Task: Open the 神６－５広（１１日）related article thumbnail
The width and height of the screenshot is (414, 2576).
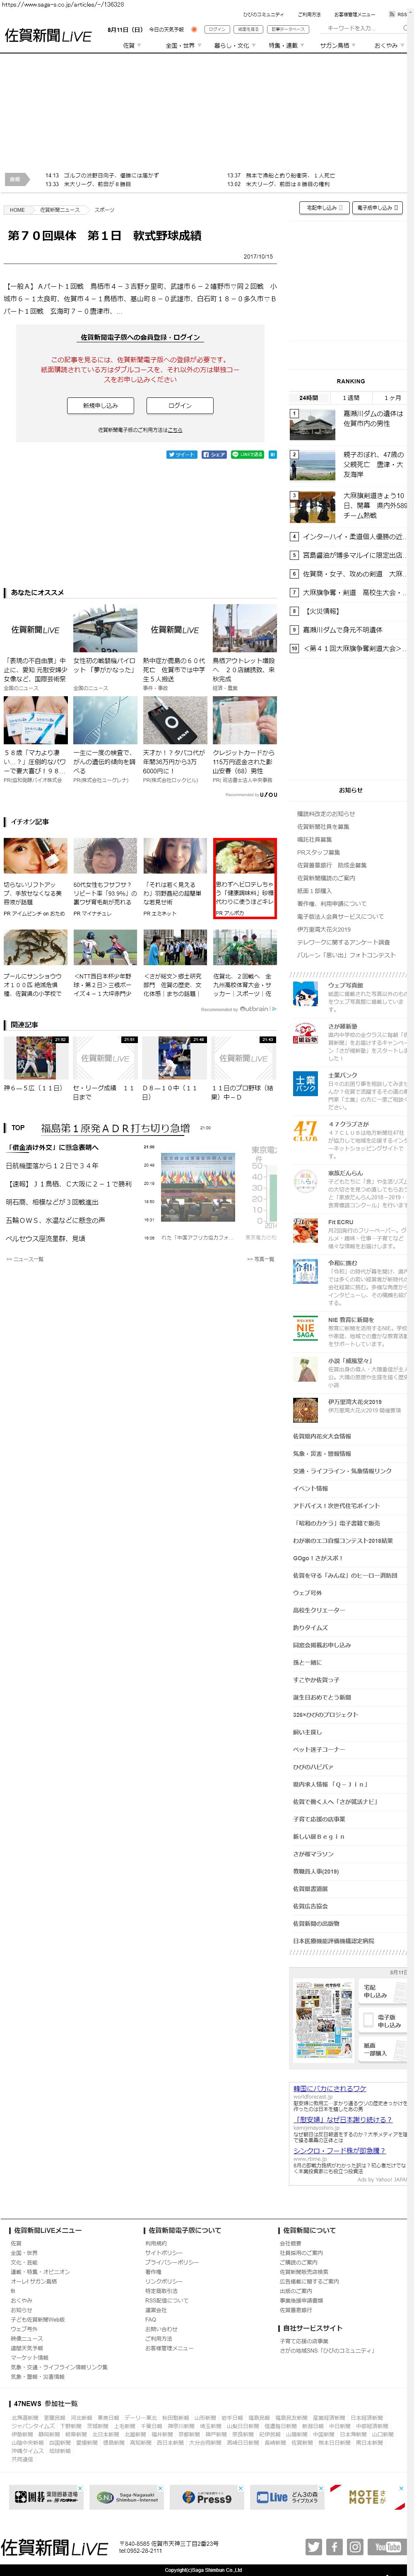Action: (x=36, y=1058)
